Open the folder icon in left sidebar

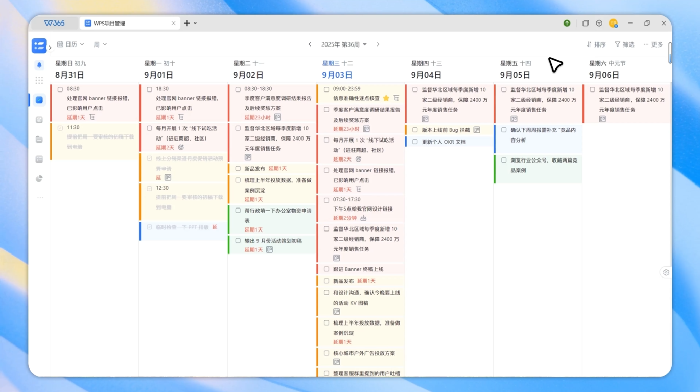point(39,140)
